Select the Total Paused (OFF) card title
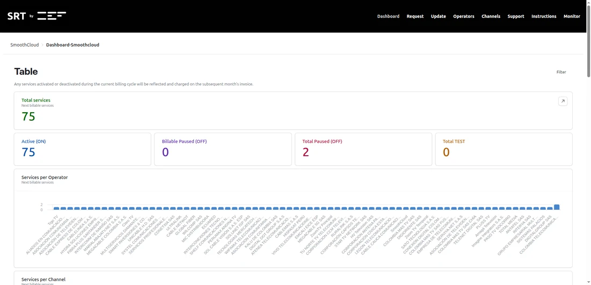 322,142
